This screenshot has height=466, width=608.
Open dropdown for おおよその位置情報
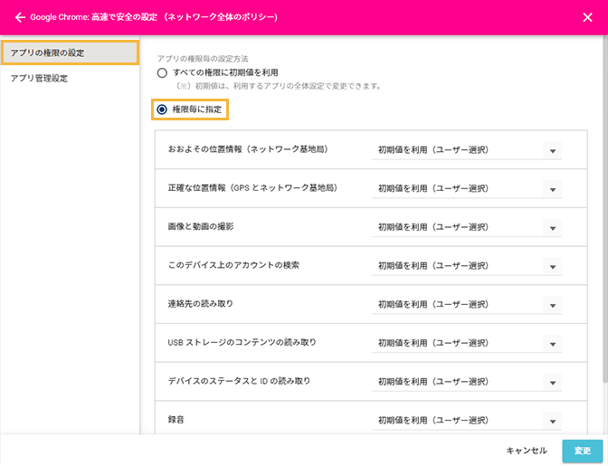pyautogui.click(x=467, y=150)
